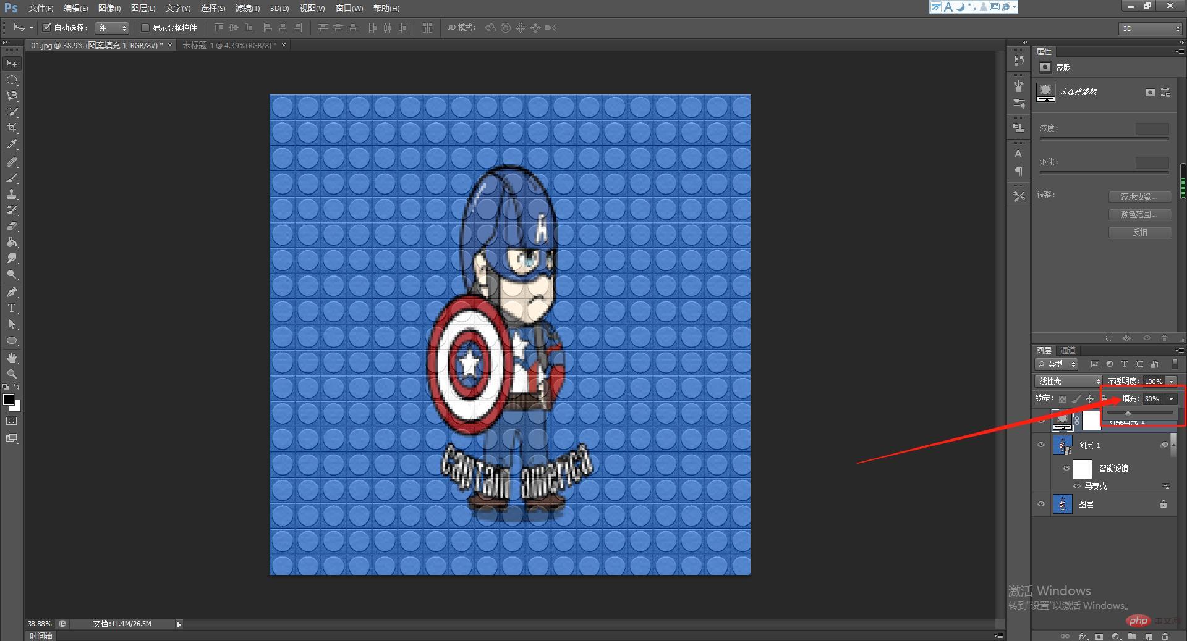Select the Zoom tool
The image size is (1187, 641).
tap(12, 374)
